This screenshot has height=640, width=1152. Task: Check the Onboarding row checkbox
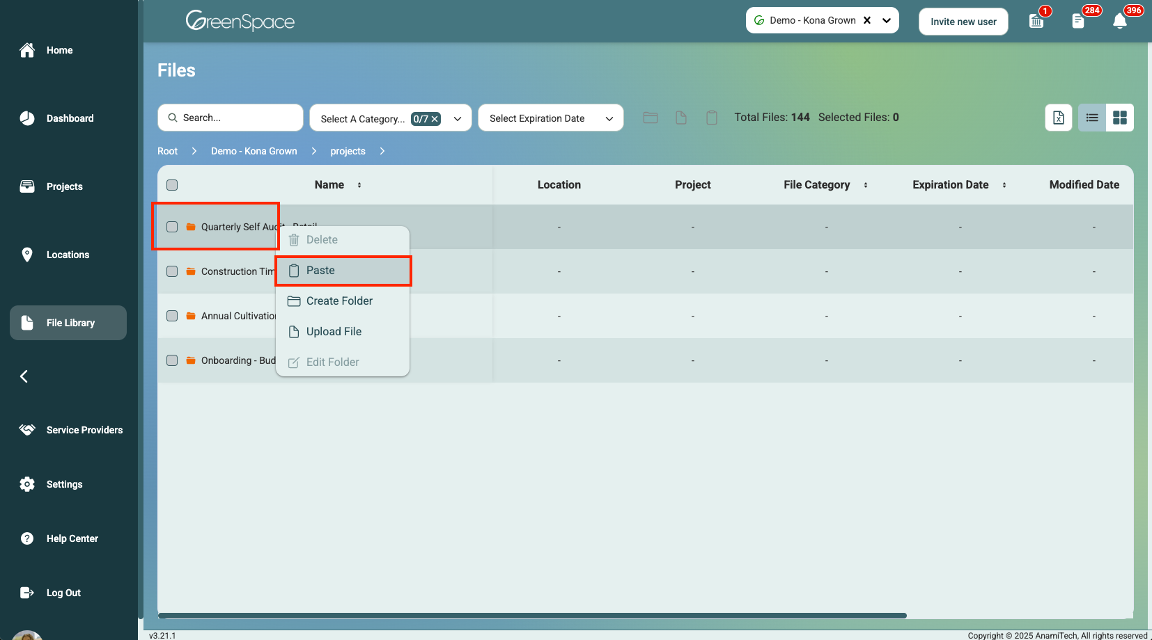pos(172,360)
